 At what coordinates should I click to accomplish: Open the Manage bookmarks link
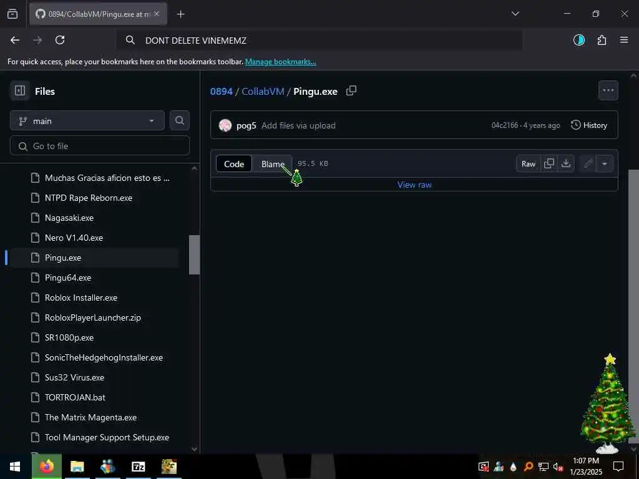[280, 62]
